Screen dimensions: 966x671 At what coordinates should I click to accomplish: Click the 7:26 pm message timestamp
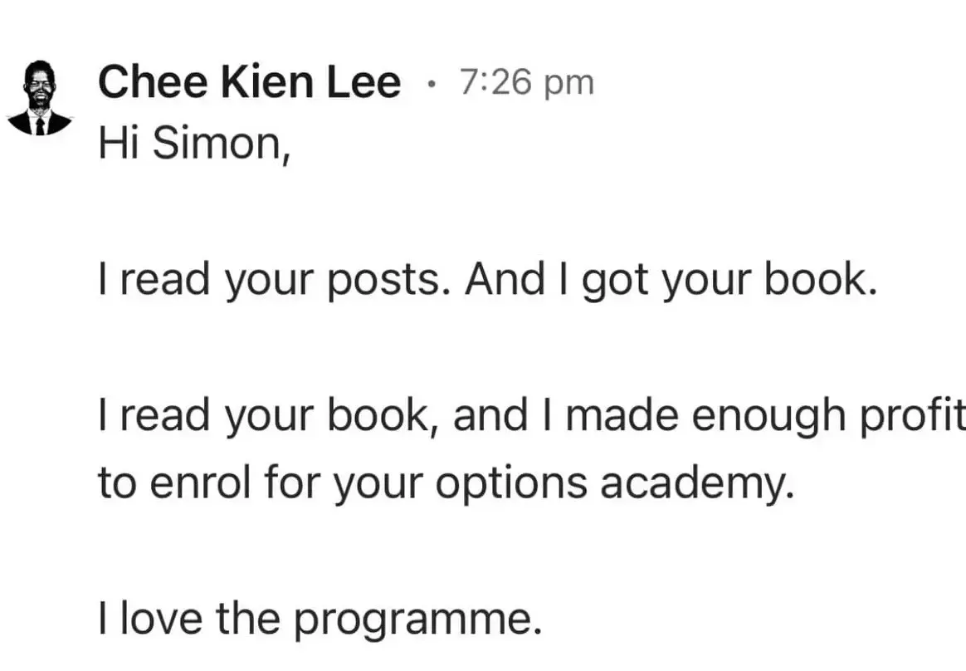click(527, 82)
